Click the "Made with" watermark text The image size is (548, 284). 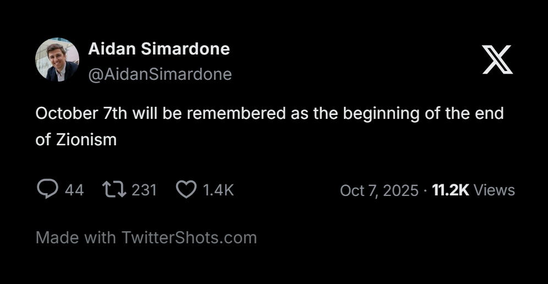(x=75, y=238)
